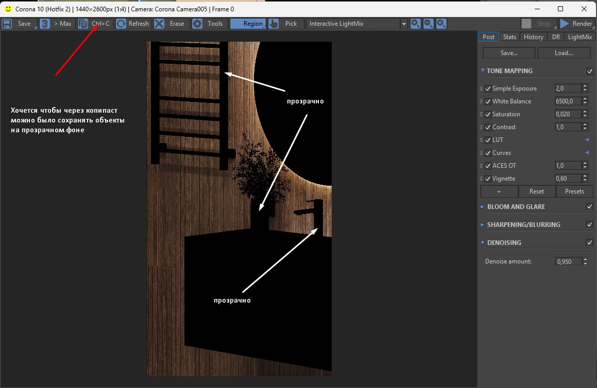Click the Stop text button
The width and height of the screenshot is (597, 388).
(x=544, y=24)
